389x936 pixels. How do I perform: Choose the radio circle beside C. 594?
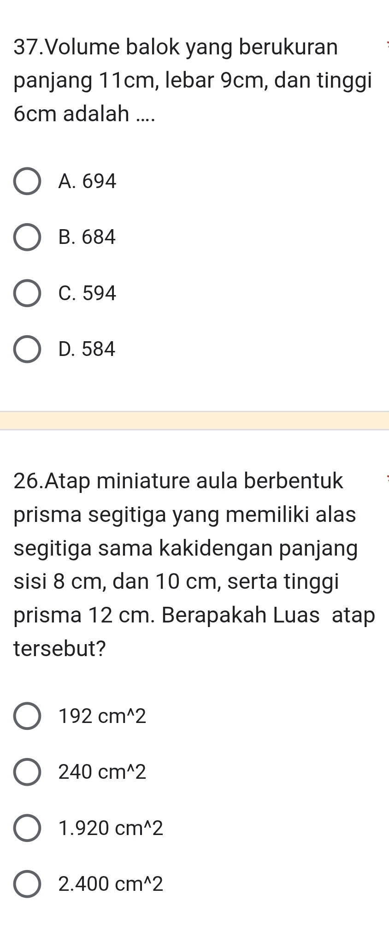tap(27, 293)
